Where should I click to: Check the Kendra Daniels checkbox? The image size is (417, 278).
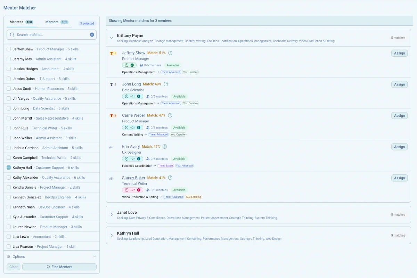click(x=9, y=187)
